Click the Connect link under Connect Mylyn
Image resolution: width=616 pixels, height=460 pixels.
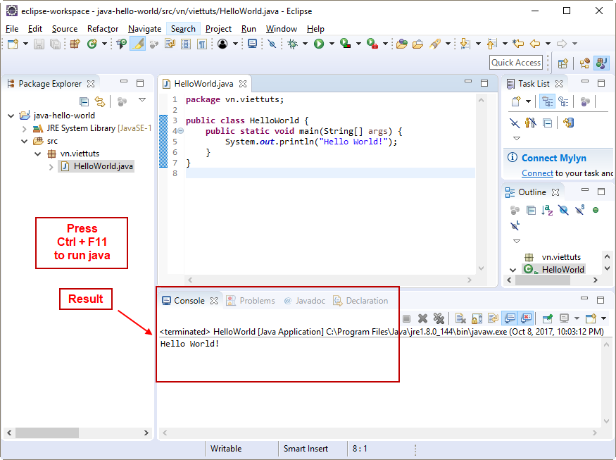coord(537,173)
